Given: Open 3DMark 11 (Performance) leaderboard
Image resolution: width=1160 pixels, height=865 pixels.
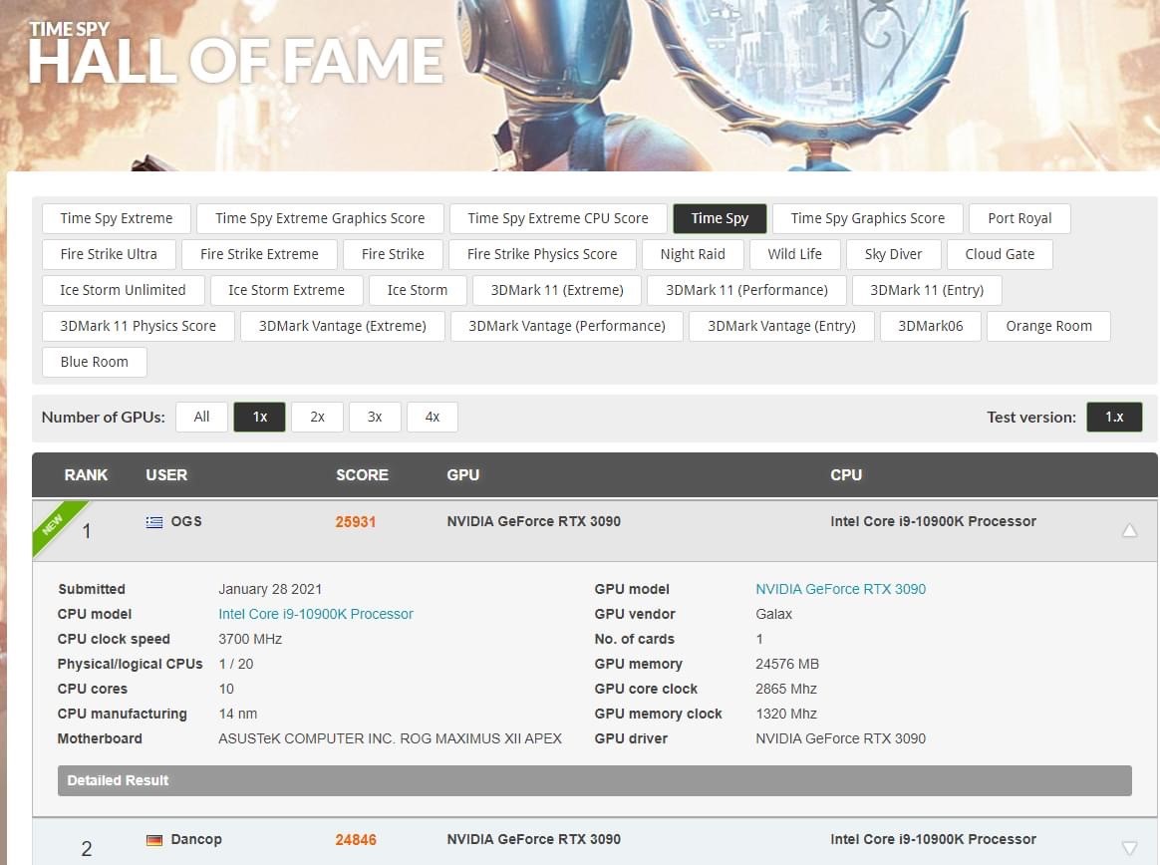Looking at the screenshot, I should [746, 290].
